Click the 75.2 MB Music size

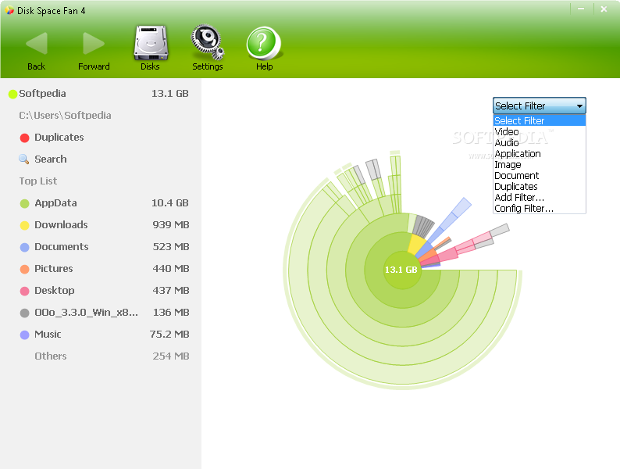click(x=169, y=334)
